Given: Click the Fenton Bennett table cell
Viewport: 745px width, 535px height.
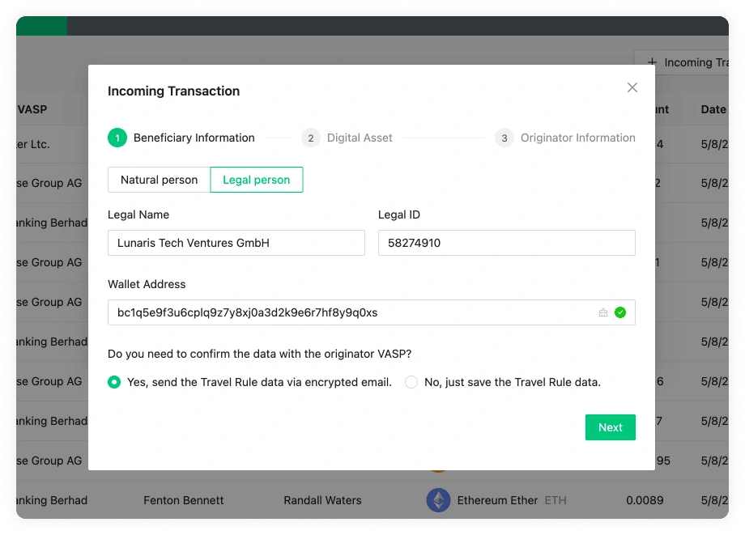Looking at the screenshot, I should [183, 500].
